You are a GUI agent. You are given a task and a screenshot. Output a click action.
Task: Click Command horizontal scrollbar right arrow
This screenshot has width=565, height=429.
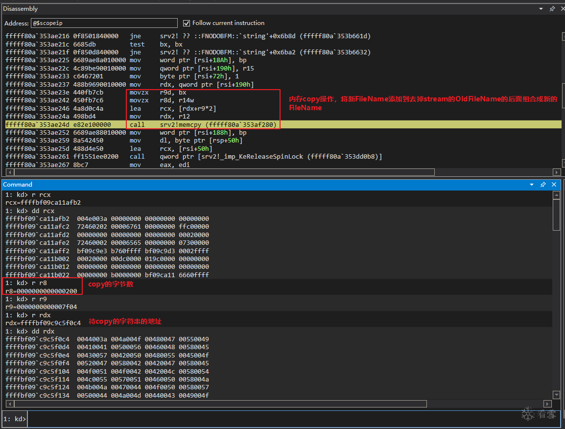pyautogui.click(x=547, y=404)
